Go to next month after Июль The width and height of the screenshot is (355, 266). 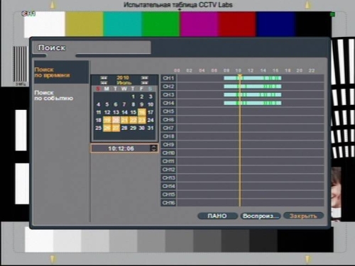click(x=145, y=83)
